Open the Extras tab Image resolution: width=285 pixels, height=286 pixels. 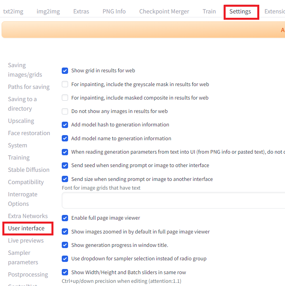pyautogui.click(x=81, y=11)
